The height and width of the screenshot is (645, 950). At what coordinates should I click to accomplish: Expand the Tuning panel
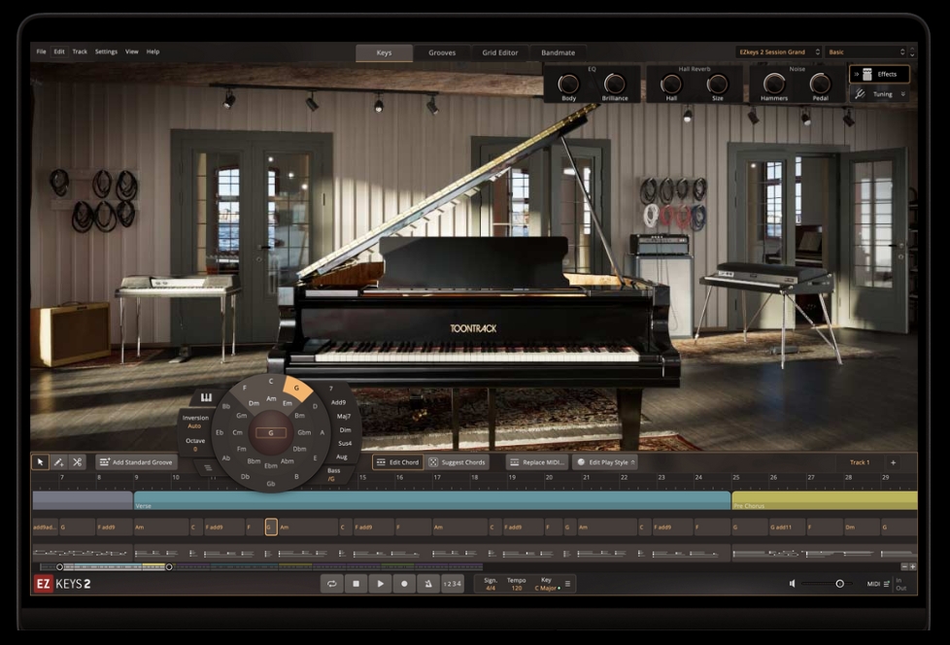coord(880,94)
